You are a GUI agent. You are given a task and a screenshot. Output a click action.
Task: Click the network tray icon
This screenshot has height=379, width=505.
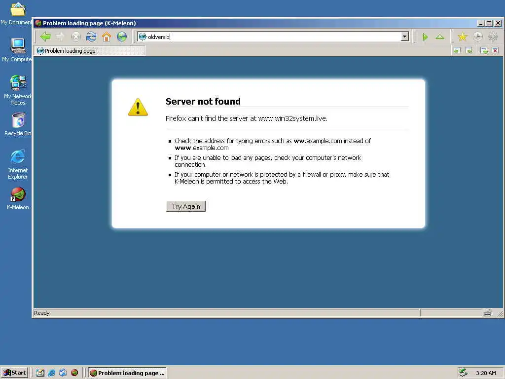463,373
